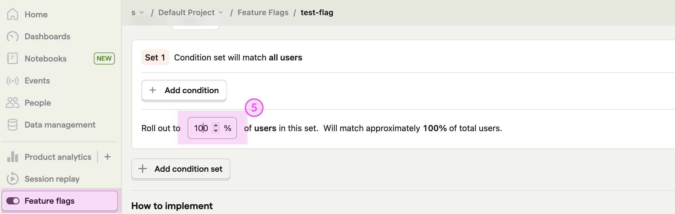Click the rollout percentage input field

click(x=201, y=128)
